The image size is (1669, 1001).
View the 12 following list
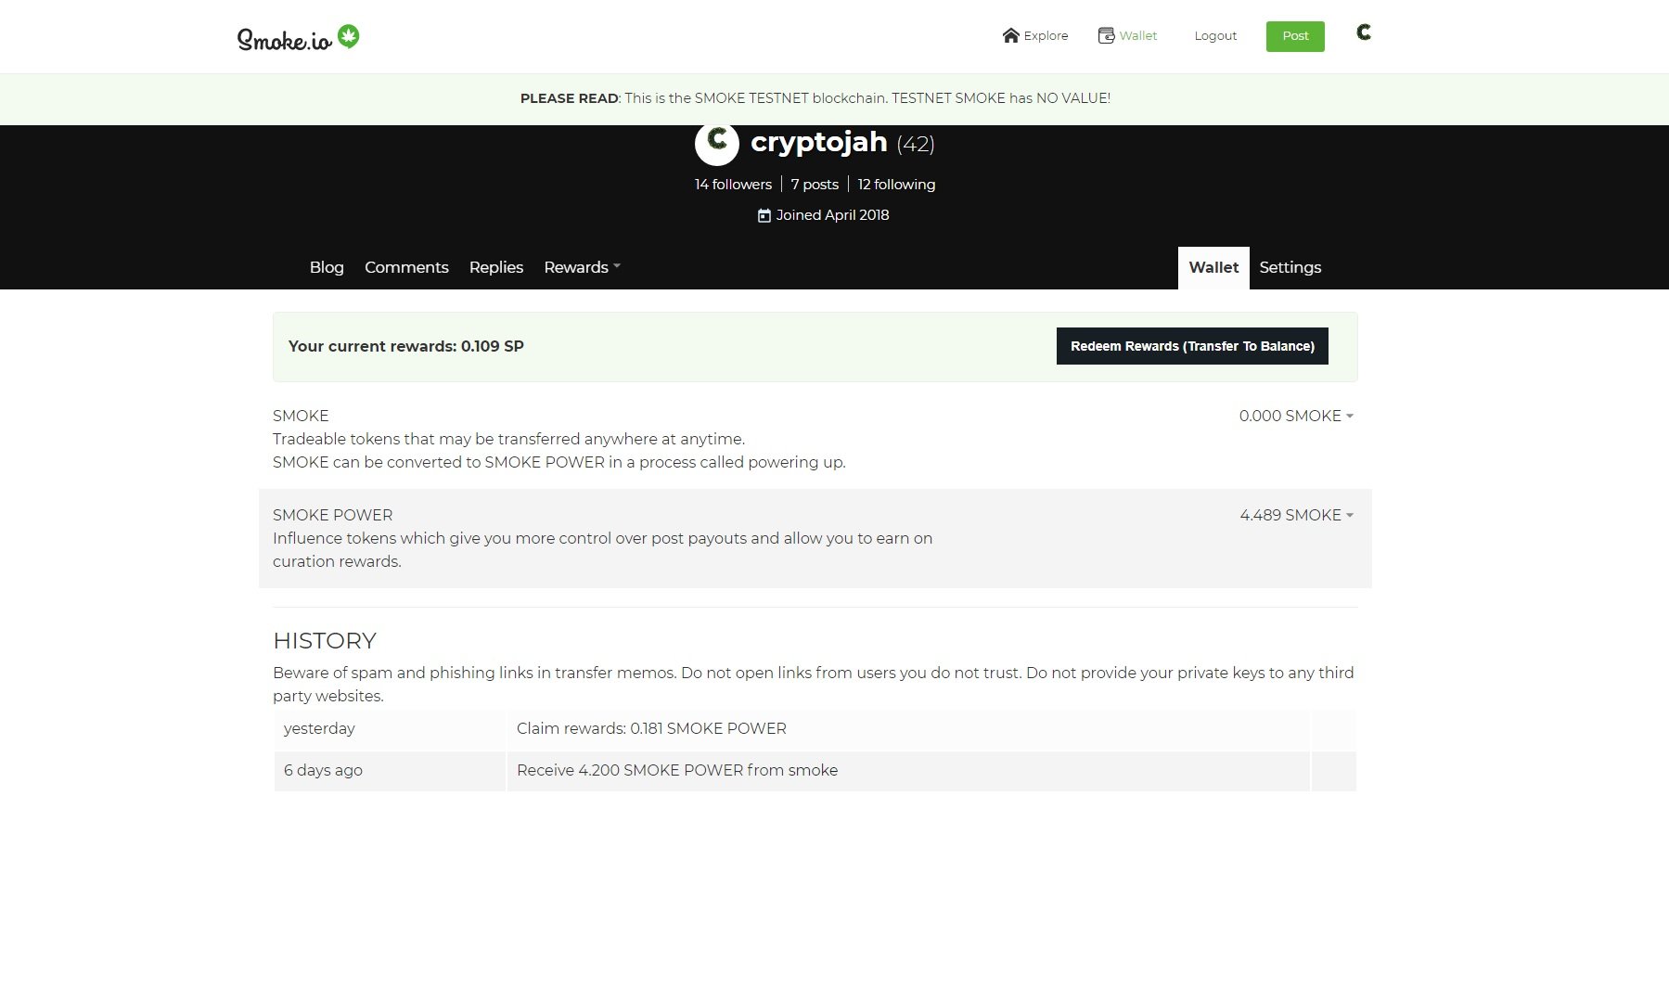coord(896,185)
